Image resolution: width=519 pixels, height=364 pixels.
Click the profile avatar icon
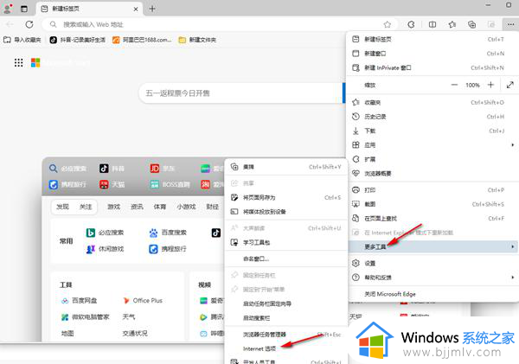point(7,9)
